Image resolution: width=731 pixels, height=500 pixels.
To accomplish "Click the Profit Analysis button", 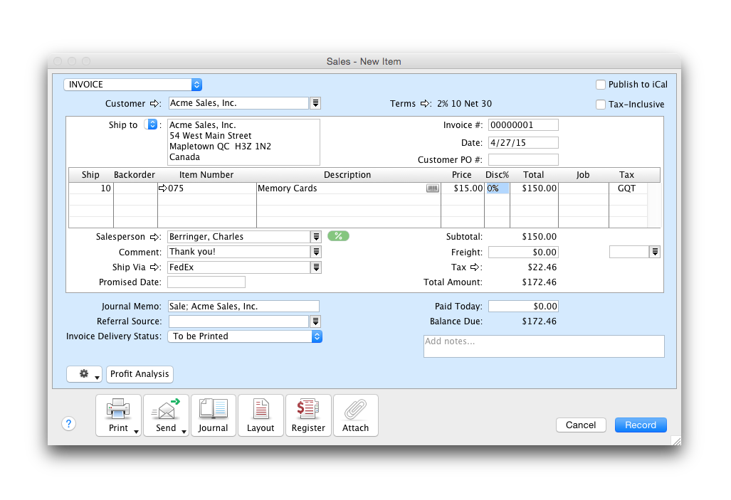I will [x=140, y=374].
